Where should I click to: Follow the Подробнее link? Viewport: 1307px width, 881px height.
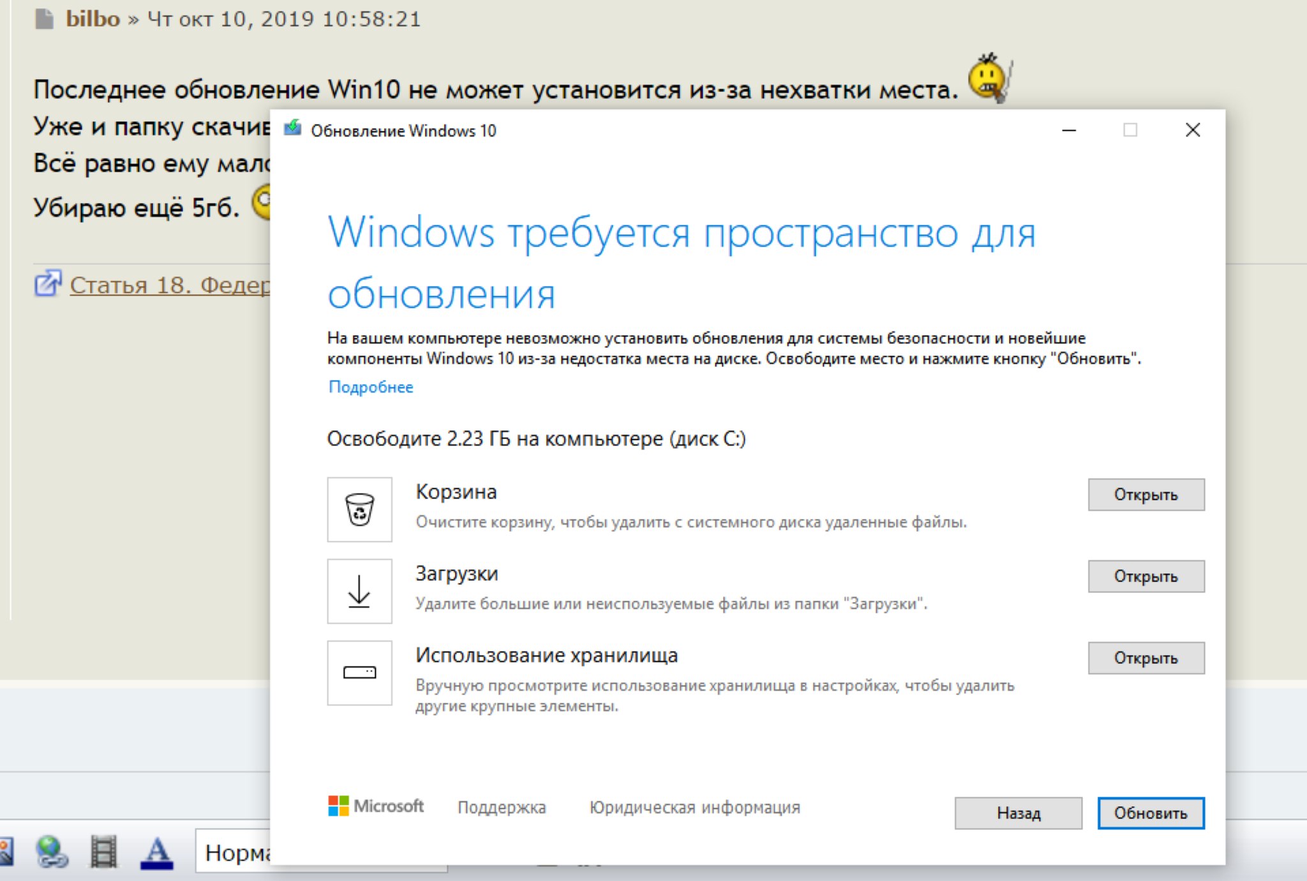(371, 387)
